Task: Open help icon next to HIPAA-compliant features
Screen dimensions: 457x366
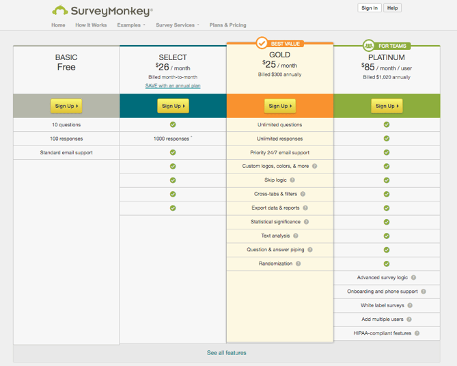Action: pyautogui.click(x=417, y=333)
